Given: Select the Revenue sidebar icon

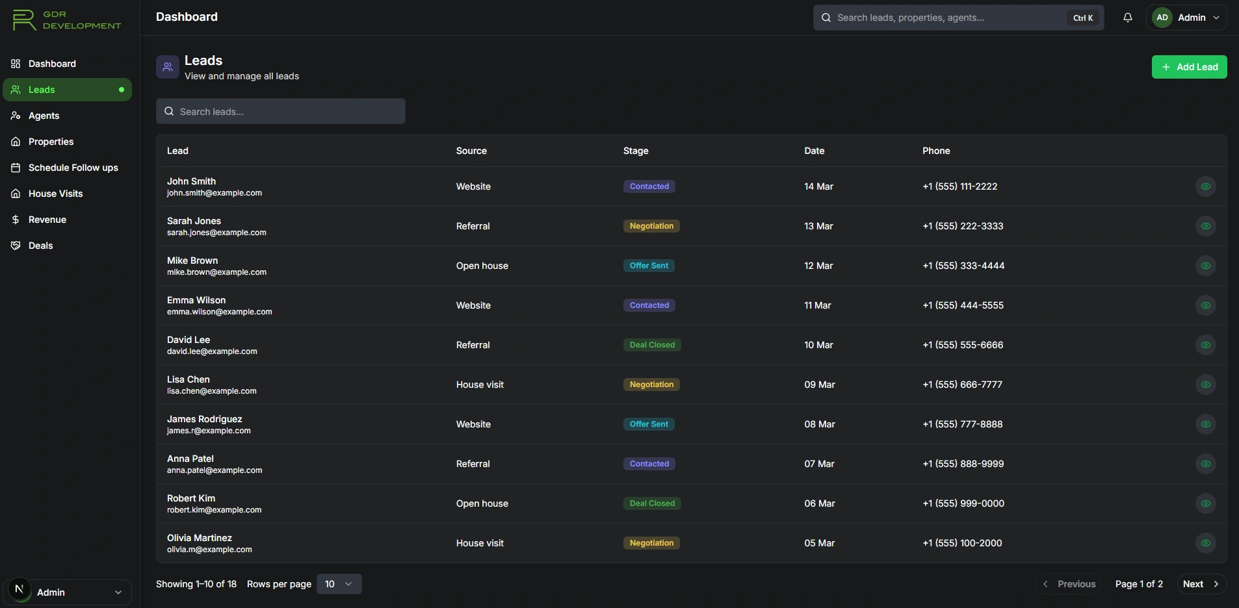Looking at the screenshot, I should (x=16, y=219).
